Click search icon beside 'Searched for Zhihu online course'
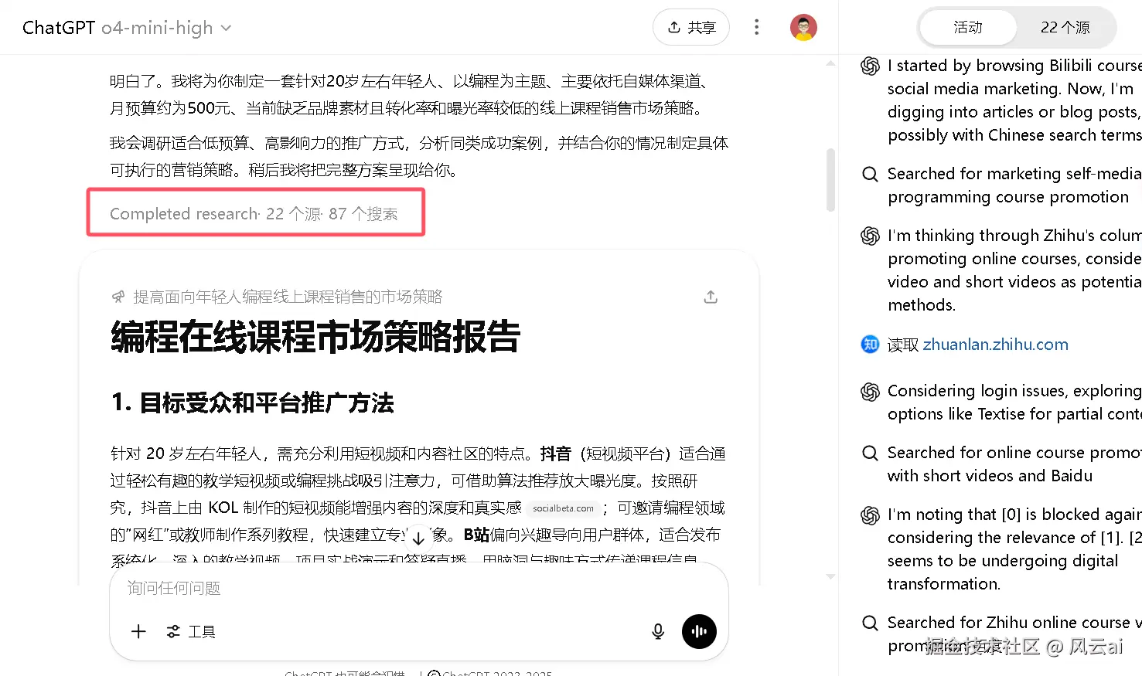This screenshot has height=676, width=1142. pyautogui.click(x=870, y=623)
